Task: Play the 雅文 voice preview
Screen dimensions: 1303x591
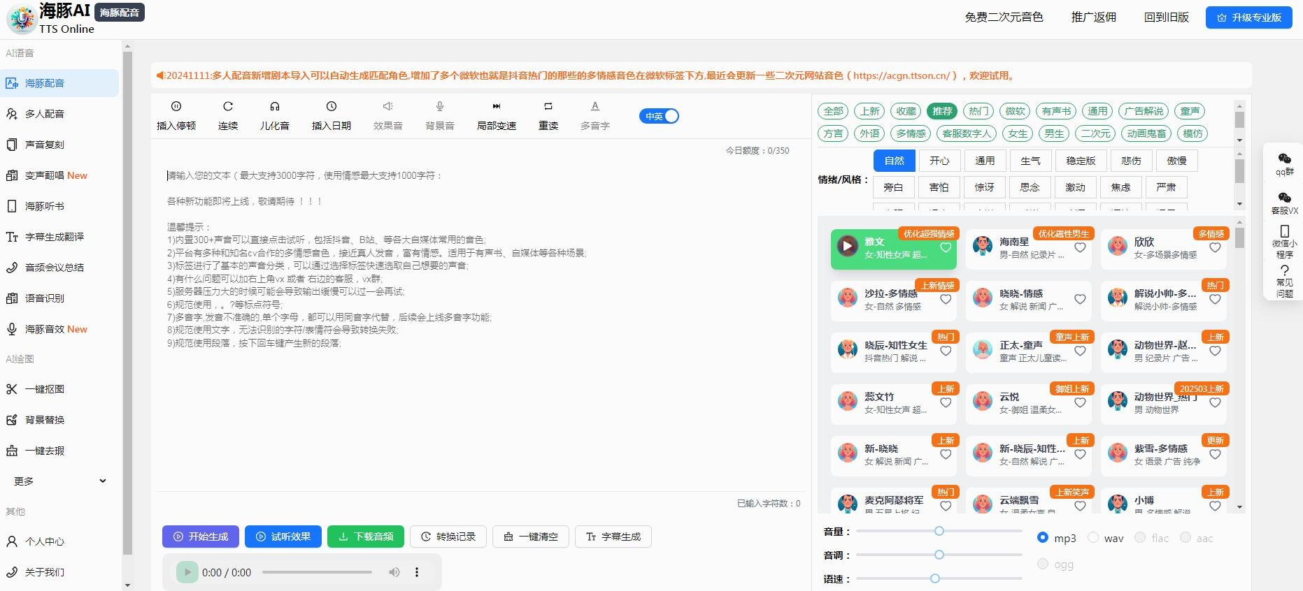Action: coord(848,246)
